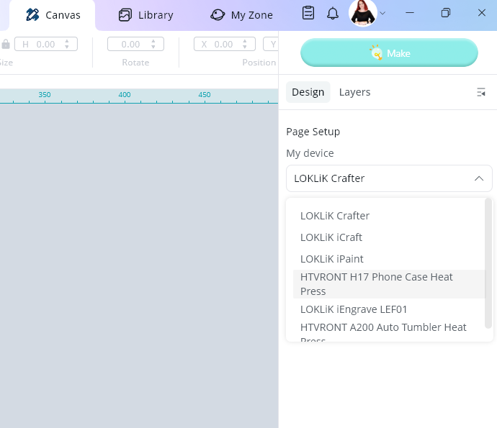Viewport: 497px width, 428px height.
Task: Click the device list scrollbar
Action: pos(488,263)
